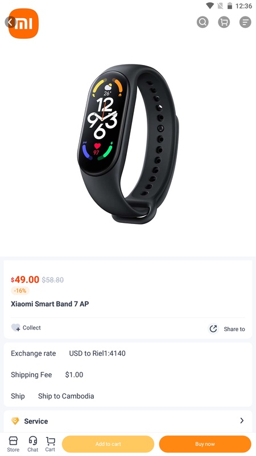Open Chat headset icon

[x=33, y=444]
